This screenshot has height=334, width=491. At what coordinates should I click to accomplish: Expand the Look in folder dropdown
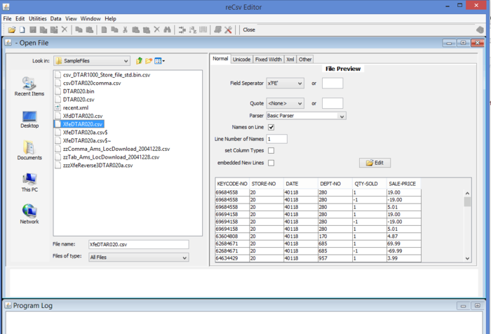[x=126, y=61]
